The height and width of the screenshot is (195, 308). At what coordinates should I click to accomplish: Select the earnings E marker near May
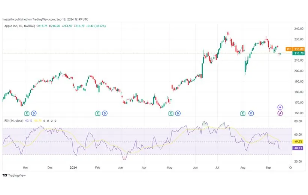point(170,113)
